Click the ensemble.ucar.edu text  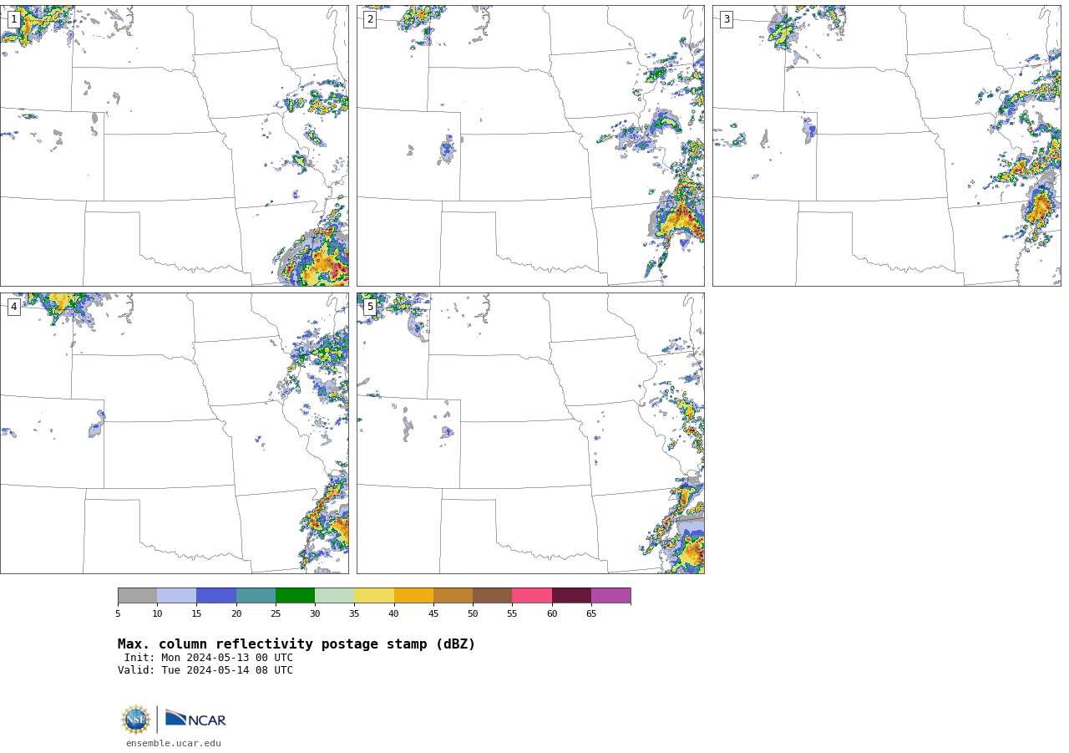click(x=174, y=743)
